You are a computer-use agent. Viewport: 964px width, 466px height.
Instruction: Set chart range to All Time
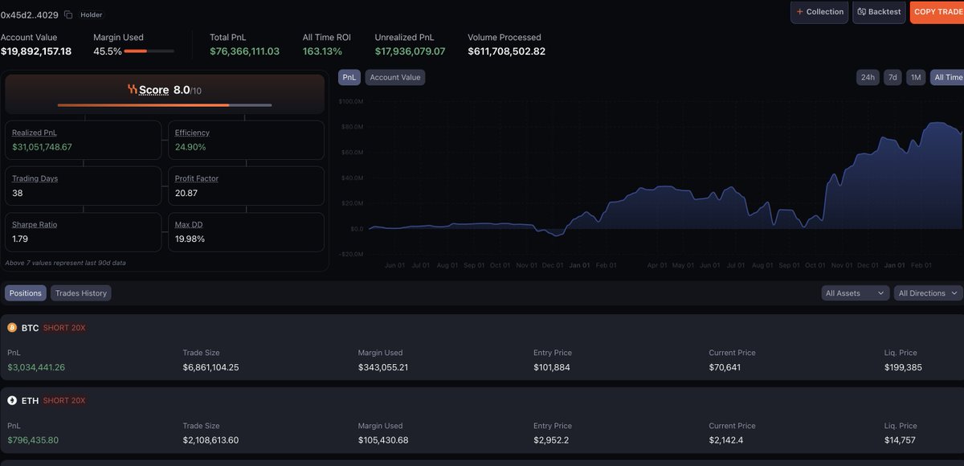click(947, 77)
